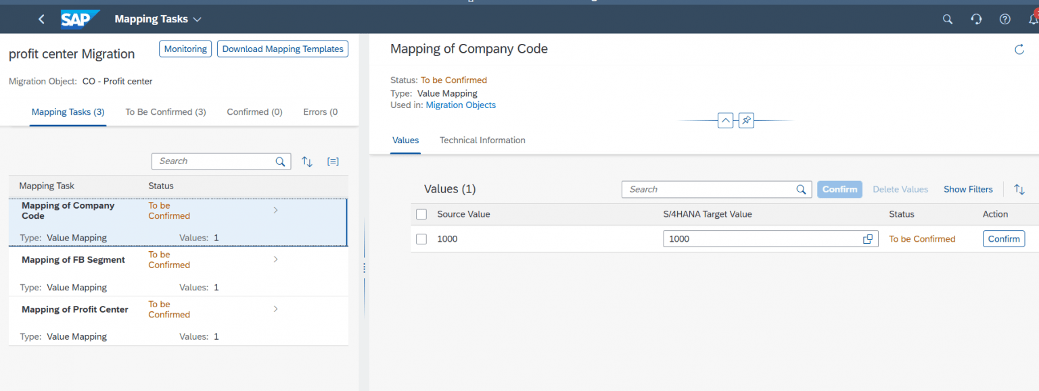
Task: Open the Migration Objects link
Action: coord(461,105)
